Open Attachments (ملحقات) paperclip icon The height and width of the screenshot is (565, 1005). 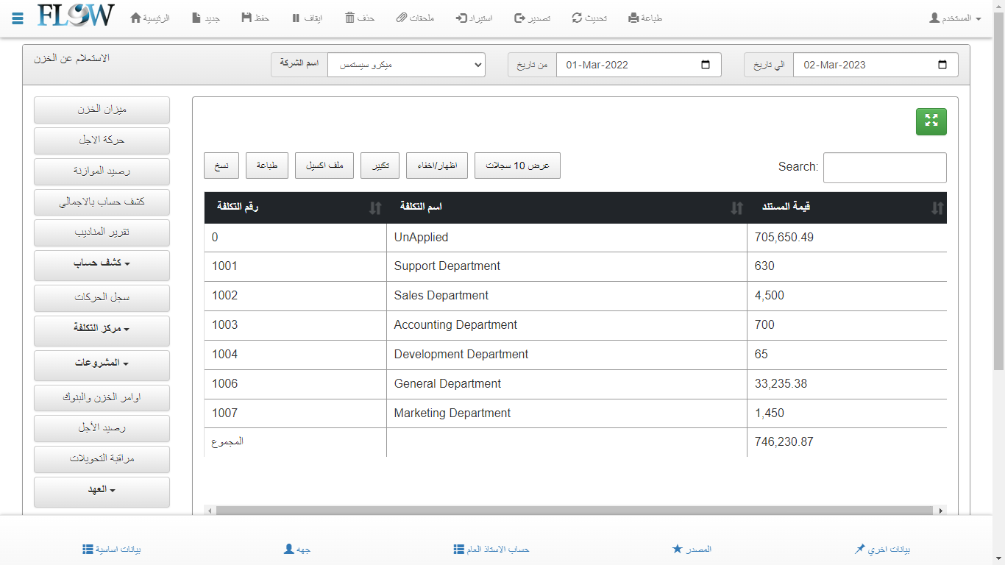pyautogui.click(x=401, y=18)
